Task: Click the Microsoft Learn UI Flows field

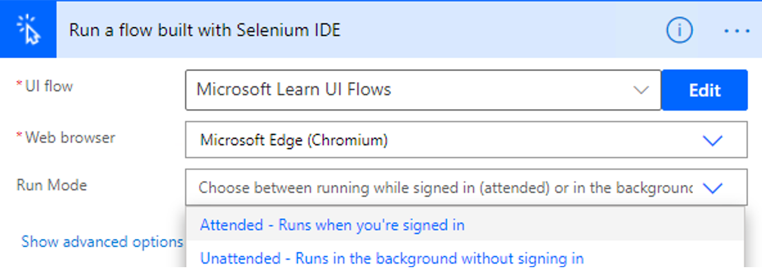Action: [x=423, y=90]
